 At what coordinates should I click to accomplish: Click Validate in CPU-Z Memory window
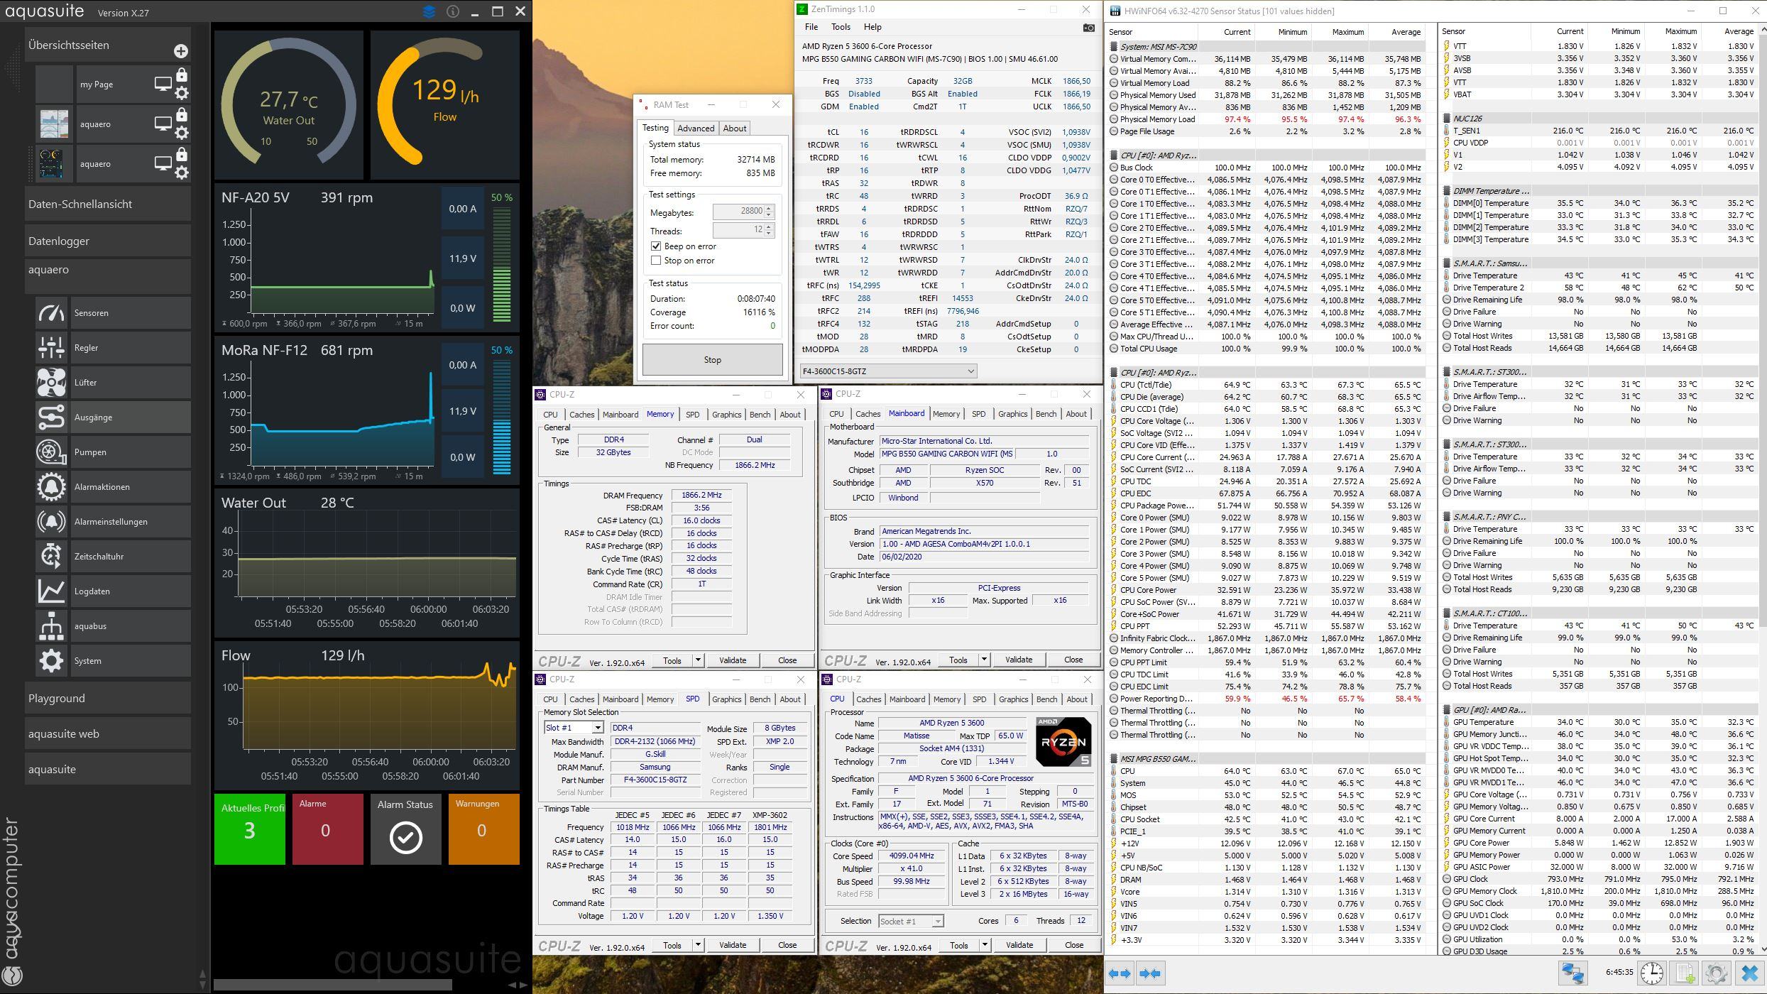pos(732,660)
